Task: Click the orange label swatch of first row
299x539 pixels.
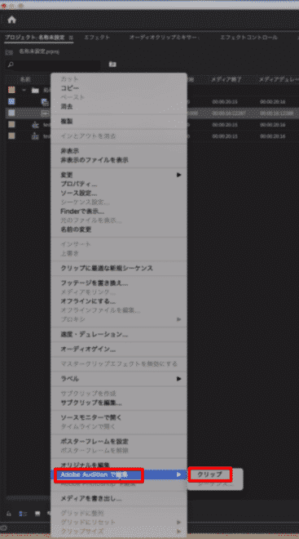Action: coord(11,90)
